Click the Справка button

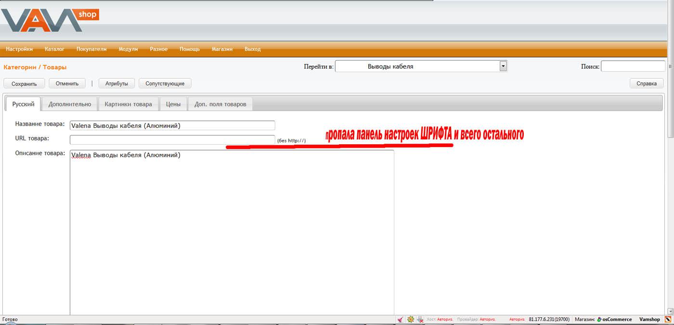pos(646,83)
